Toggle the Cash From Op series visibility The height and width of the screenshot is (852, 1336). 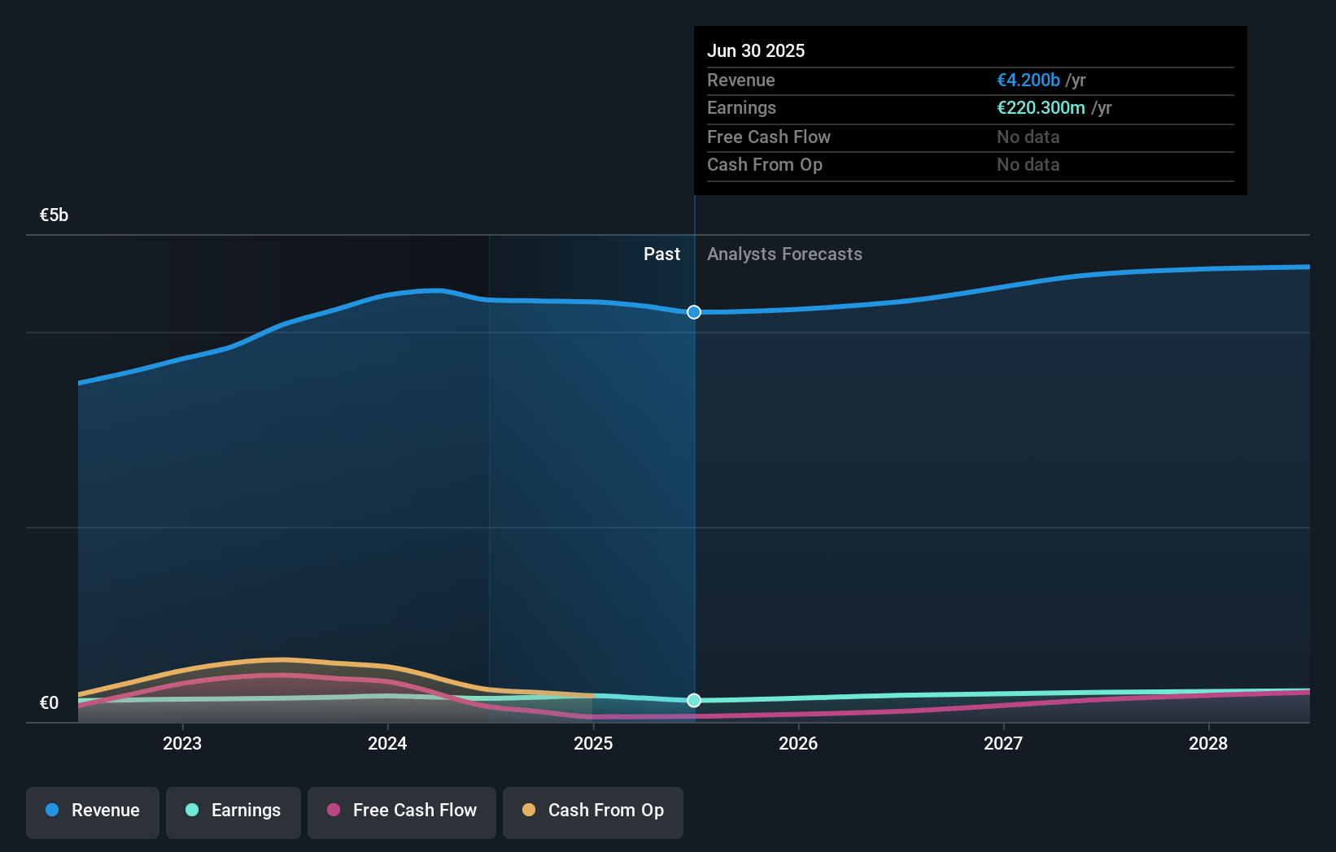click(x=593, y=811)
